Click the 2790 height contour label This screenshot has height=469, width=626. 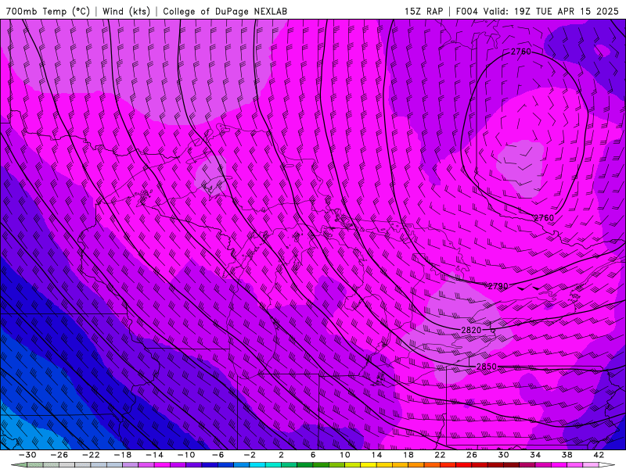coord(498,286)
